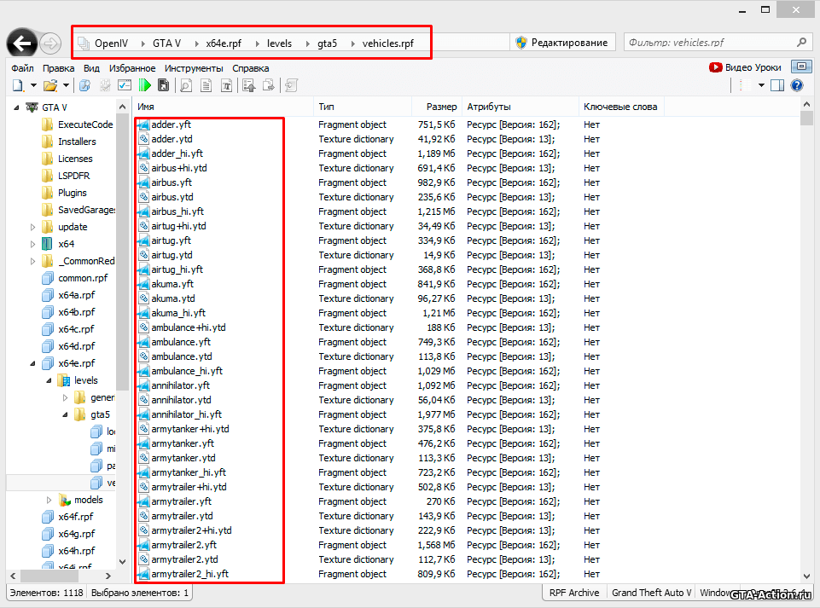Open the Вид menu
This screenshot has width=820, height=608.
(x=91, y=68)
